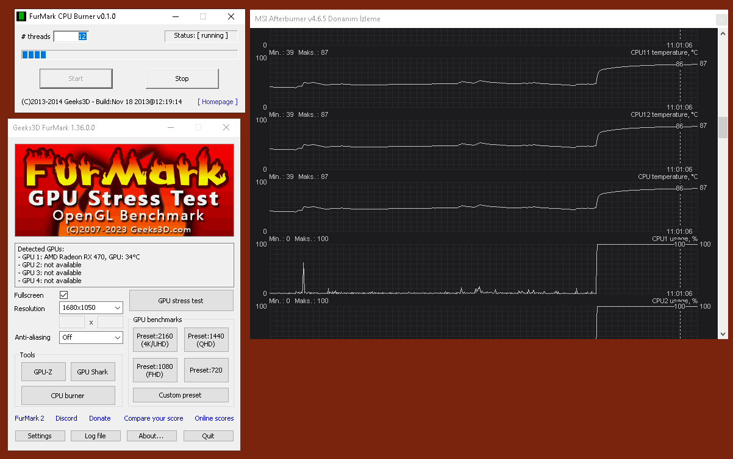The width and height of the screenshot is (733, 459).
Task: Click the CPU1 usage, % label
Action: (675, 239)
